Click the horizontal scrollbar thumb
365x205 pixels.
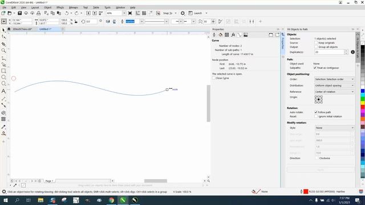(x=156, y=181)
